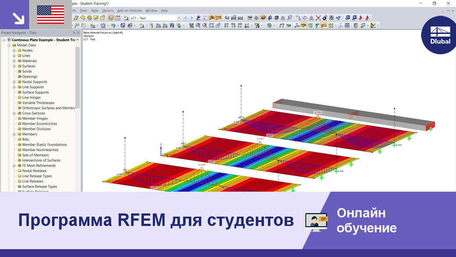This screenshot has height=257, width=456.
Task: Close the Project Navigator panel
Action: [x=78, y=33]
